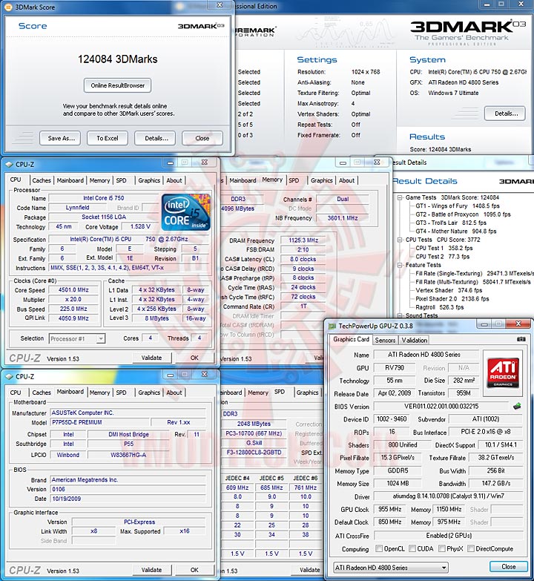This screenshot has height=581, width=534.
Task: Click the P7P55D-E PREMIUM model field
Action: [x=100, y=422]
